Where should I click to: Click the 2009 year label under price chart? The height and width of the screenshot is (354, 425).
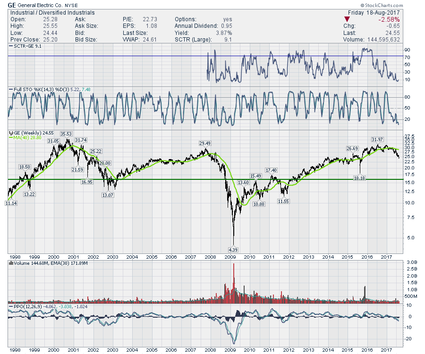pyautogui.click(x=230, y=257)
